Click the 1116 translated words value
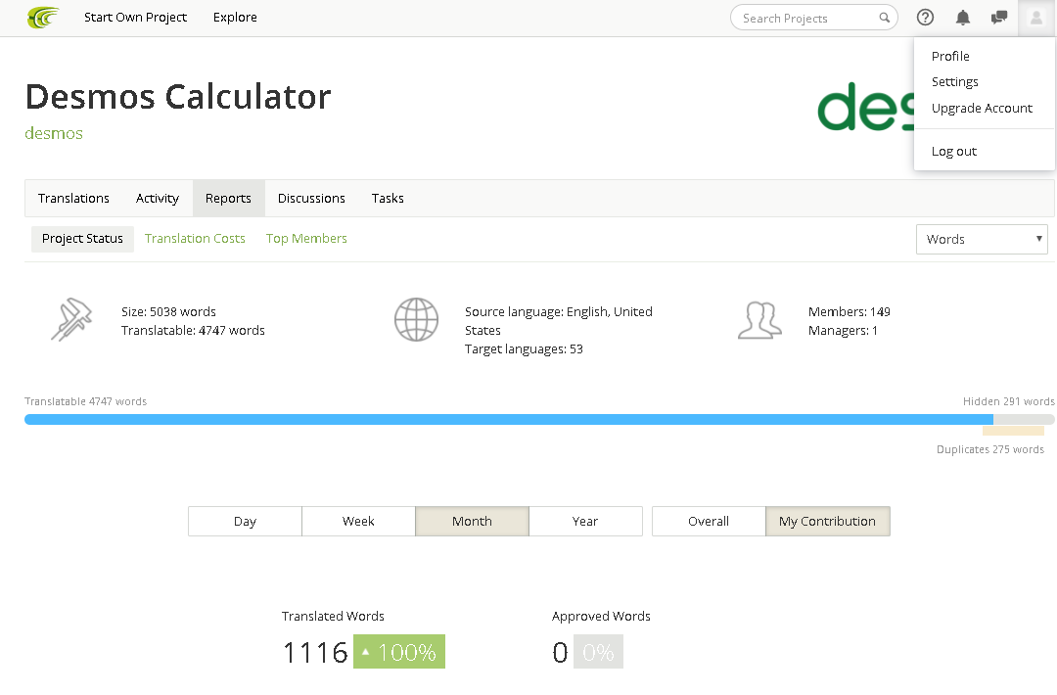This screenshot has width=1057, height=695. (x=315, y=653)
